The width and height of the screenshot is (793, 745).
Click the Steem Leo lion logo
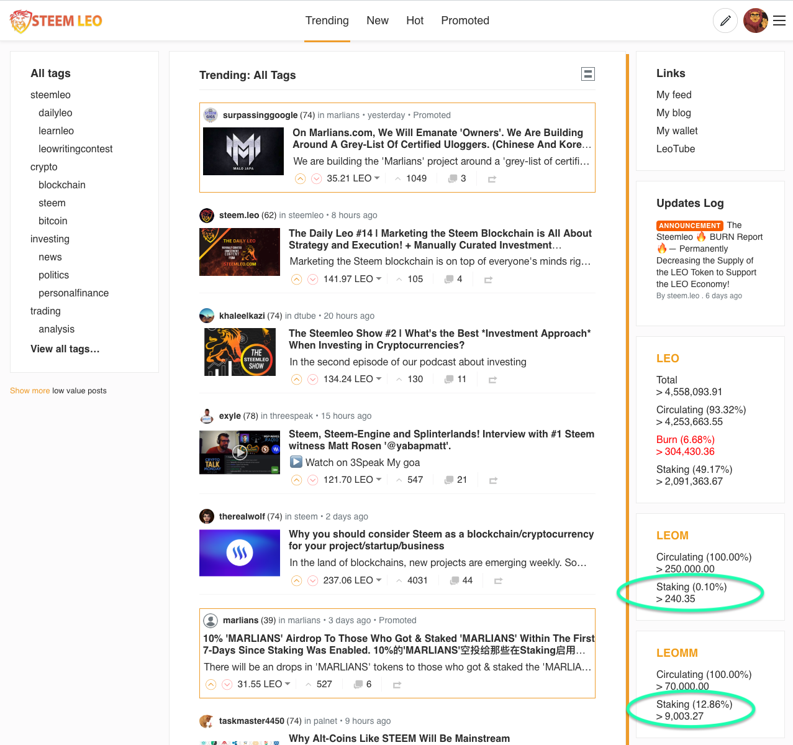56,21
